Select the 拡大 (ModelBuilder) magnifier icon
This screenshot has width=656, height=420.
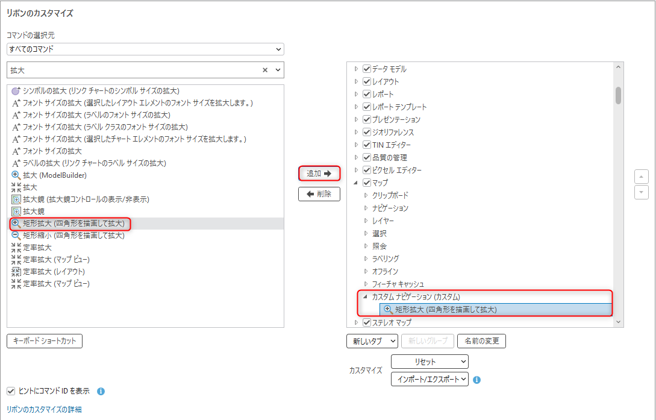pos(16,175)
